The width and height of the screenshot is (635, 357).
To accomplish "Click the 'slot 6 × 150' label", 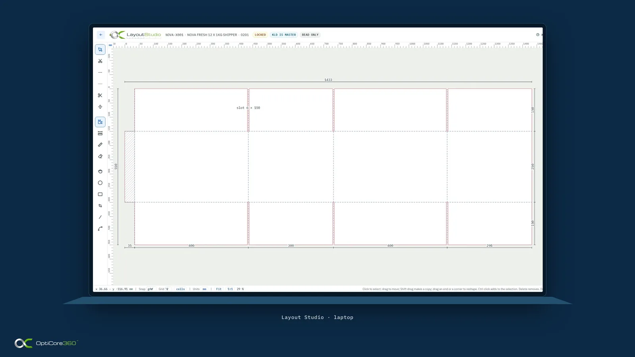I will point(248,108).
